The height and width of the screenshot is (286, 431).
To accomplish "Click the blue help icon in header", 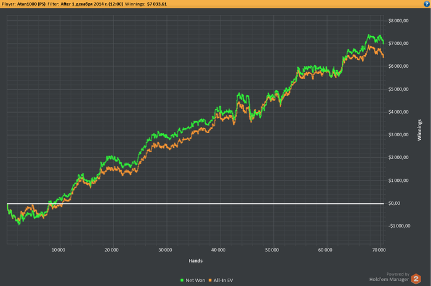I will point(427,4).
